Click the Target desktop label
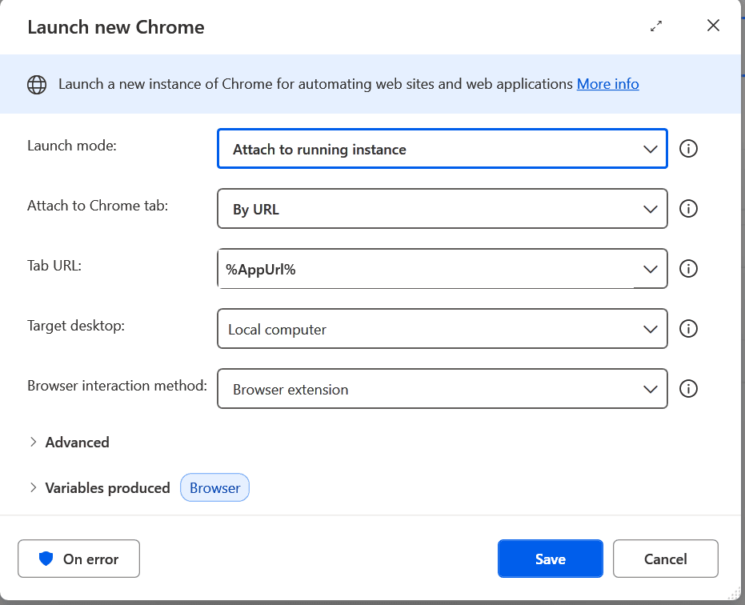 click(x=76, y=326)
